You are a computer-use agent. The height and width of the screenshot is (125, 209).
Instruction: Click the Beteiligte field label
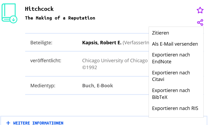[41, 43]
